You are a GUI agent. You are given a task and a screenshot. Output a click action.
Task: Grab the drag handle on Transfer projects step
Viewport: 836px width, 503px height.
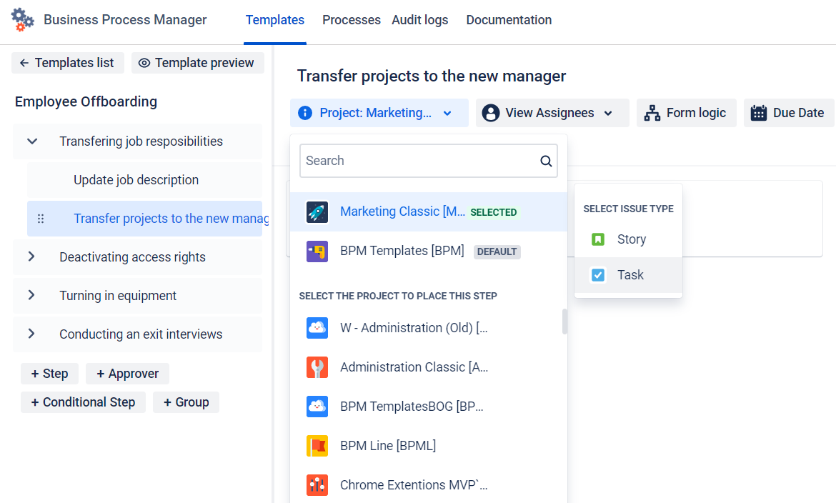[41, 219]
